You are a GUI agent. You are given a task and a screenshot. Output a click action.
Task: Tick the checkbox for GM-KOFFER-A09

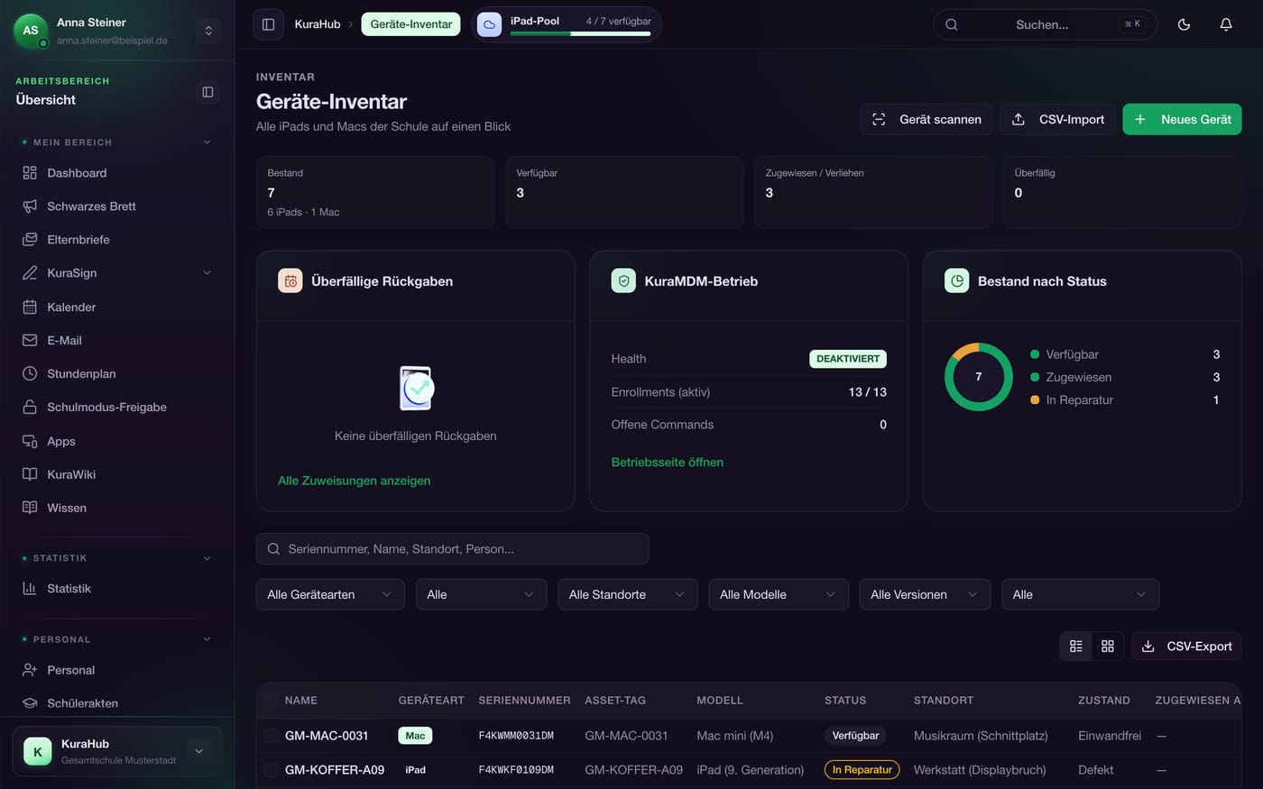271,770
